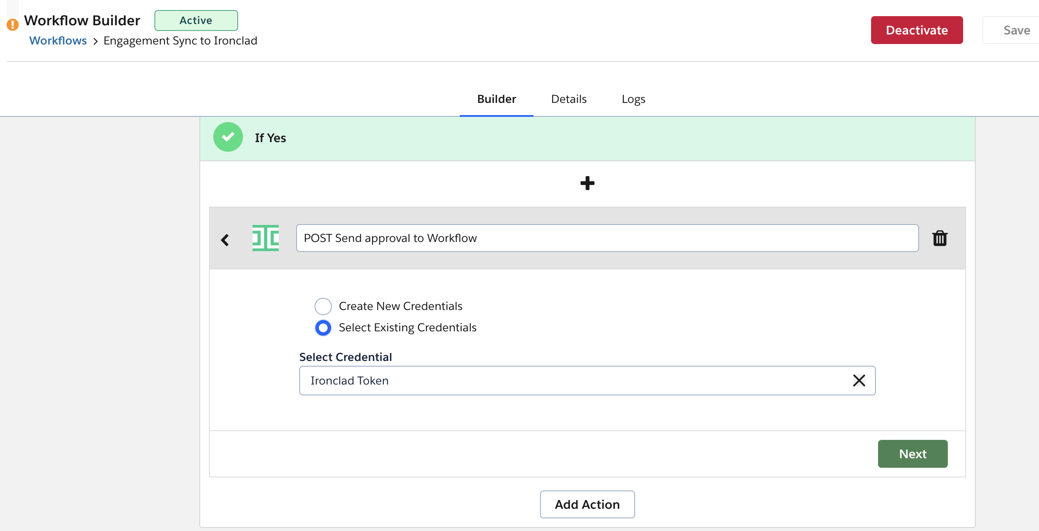Image resolution: width=1039 pixels, height=531 pixels.
Task: Click the Select Credential label
Action: coord(345,357)
